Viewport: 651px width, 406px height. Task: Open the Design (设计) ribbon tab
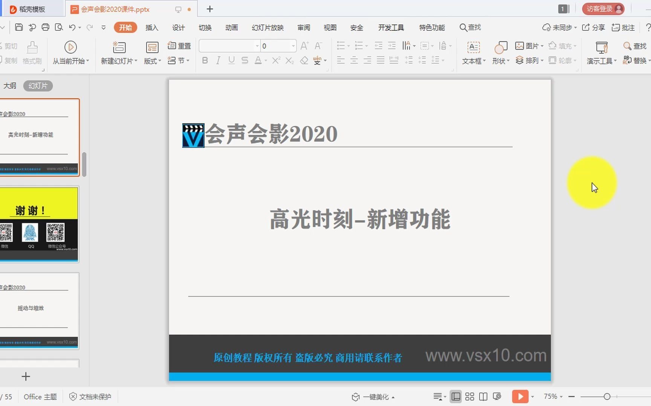point(178,27)
